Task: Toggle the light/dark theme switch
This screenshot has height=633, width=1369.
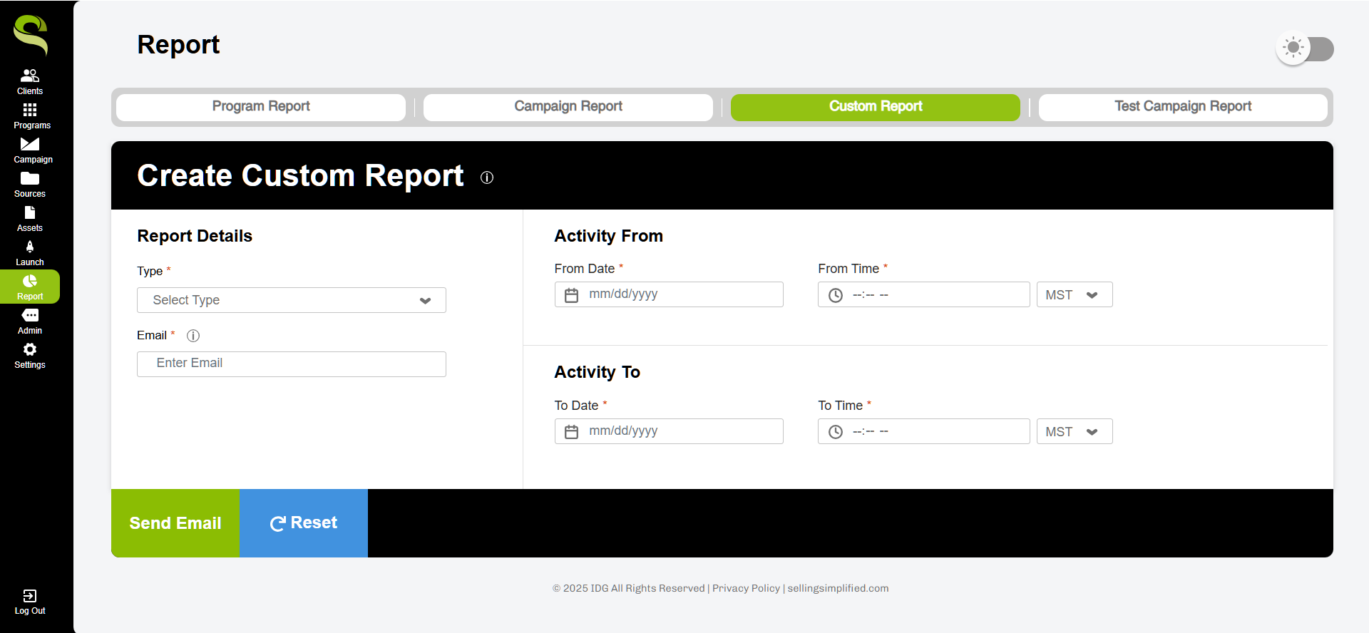Action: point(1305,48)
